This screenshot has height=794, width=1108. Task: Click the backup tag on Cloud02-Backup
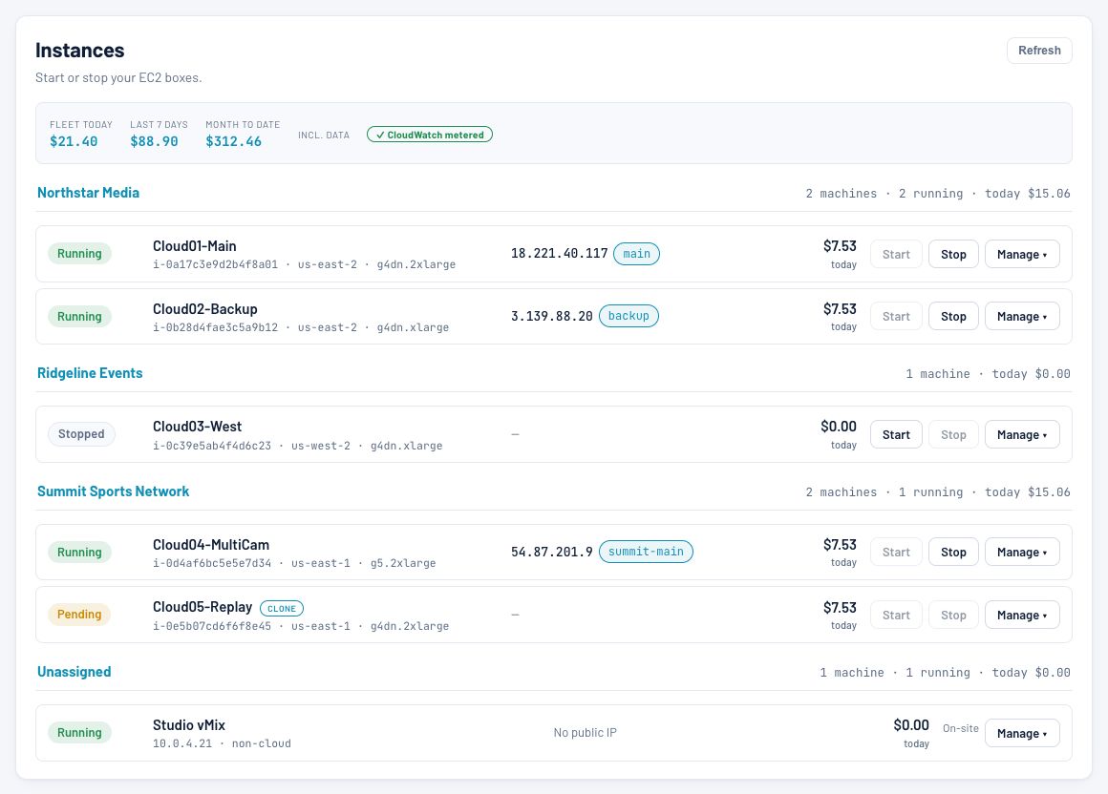point(629,316)
